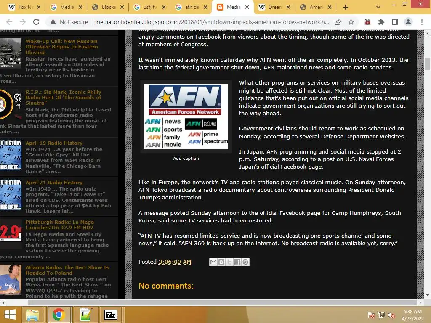Click the horizontal scrollbar right arrow
431x323 pixels.
[420, 302]
